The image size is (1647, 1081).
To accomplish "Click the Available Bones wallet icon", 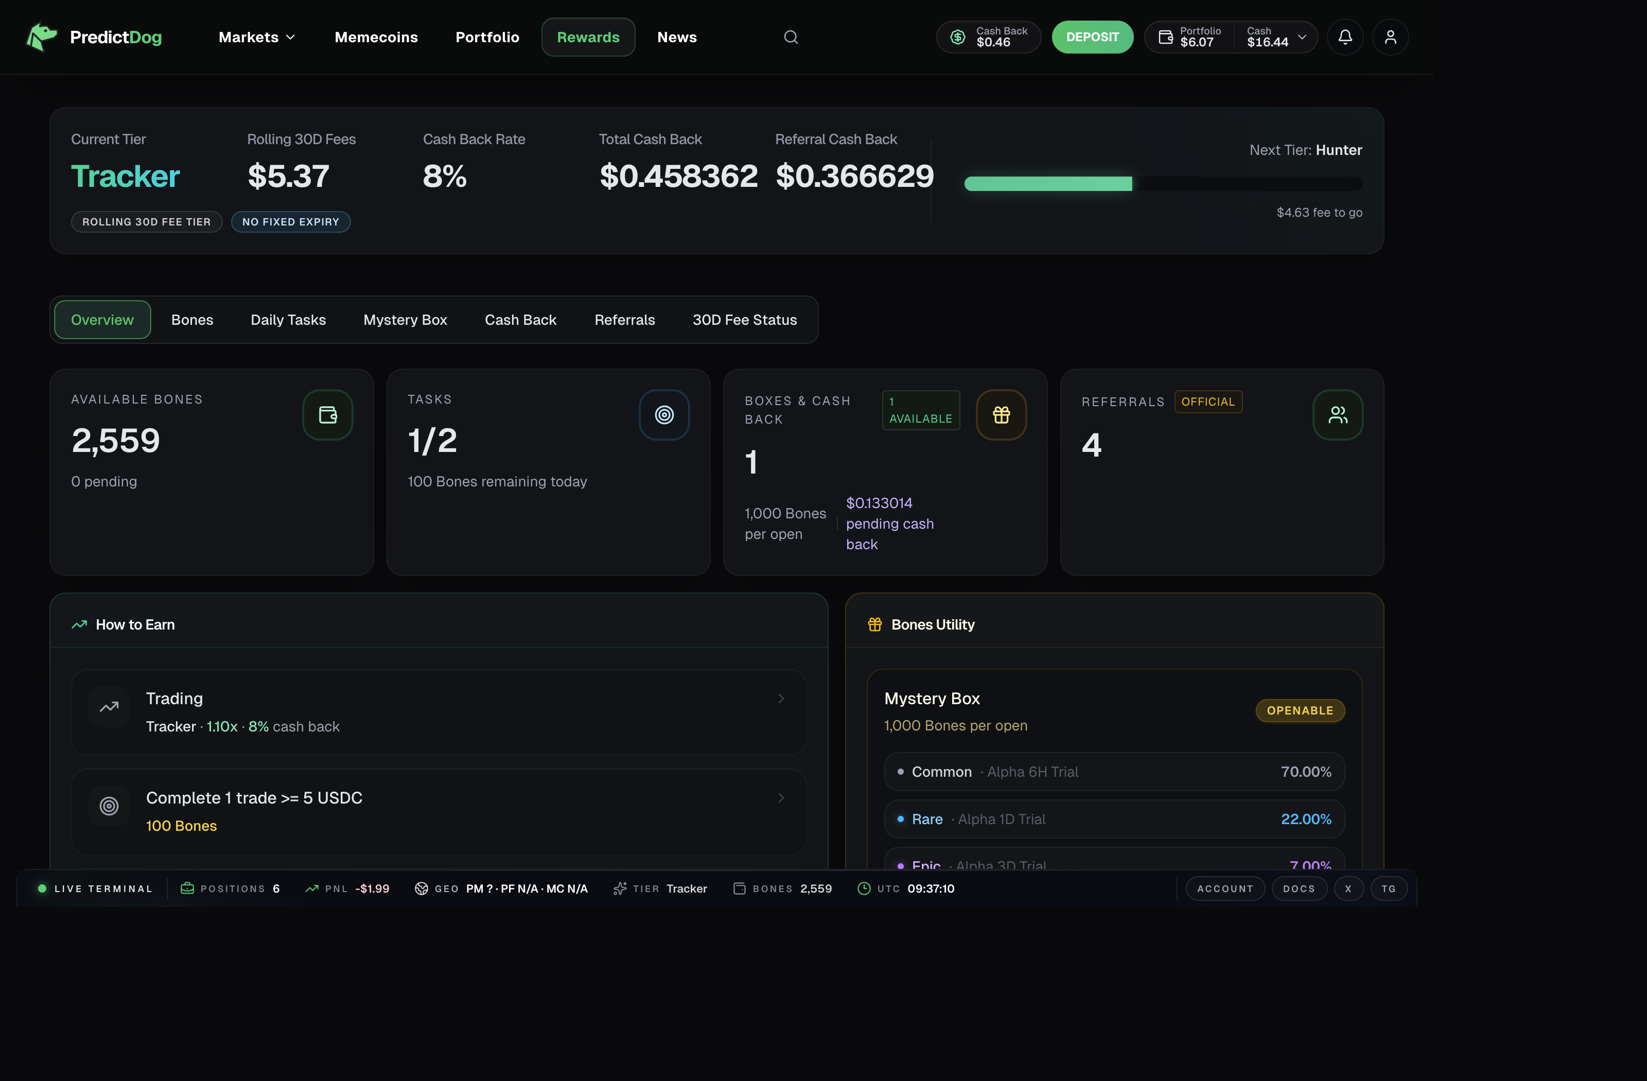I will click(x=328, y=414).
